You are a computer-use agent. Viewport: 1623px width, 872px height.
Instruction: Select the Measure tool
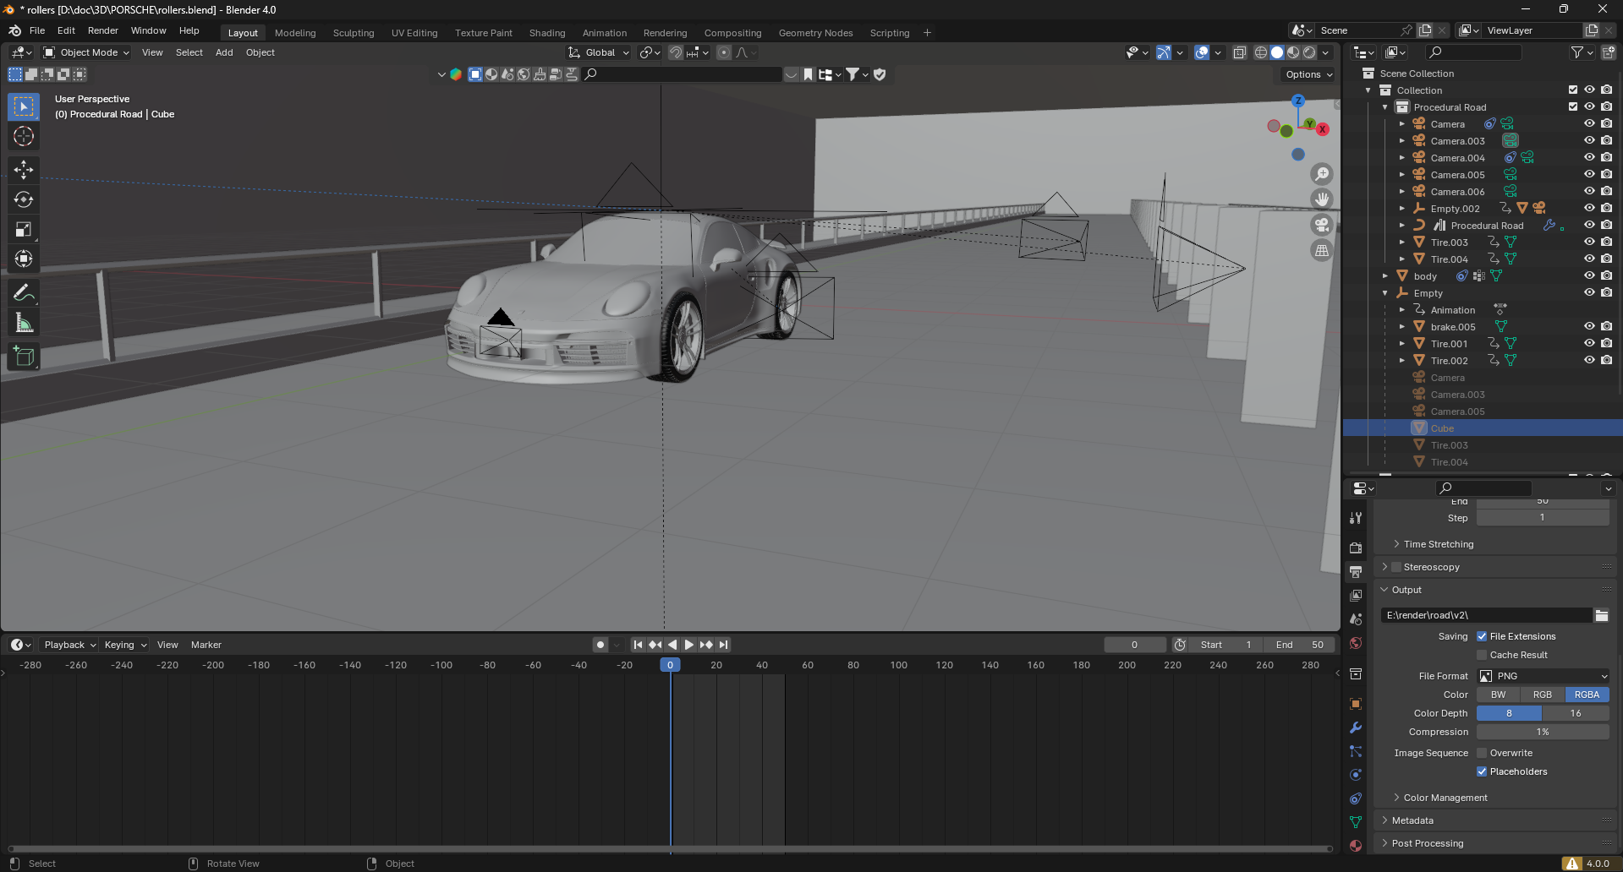click(24, 323)
